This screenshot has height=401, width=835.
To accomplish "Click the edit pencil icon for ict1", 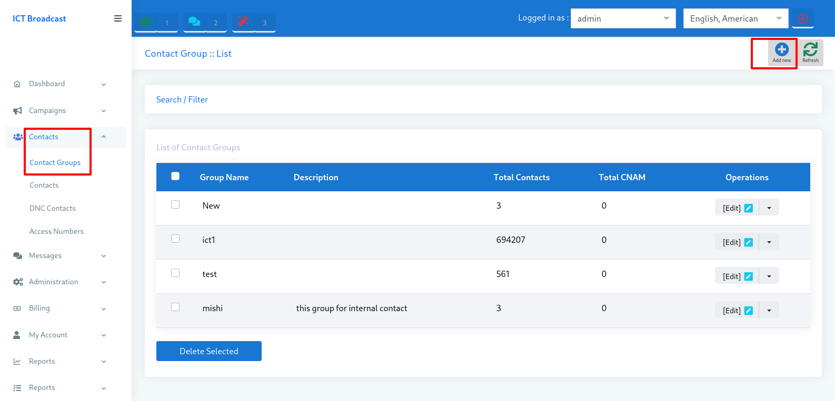I will coord(749,242).
